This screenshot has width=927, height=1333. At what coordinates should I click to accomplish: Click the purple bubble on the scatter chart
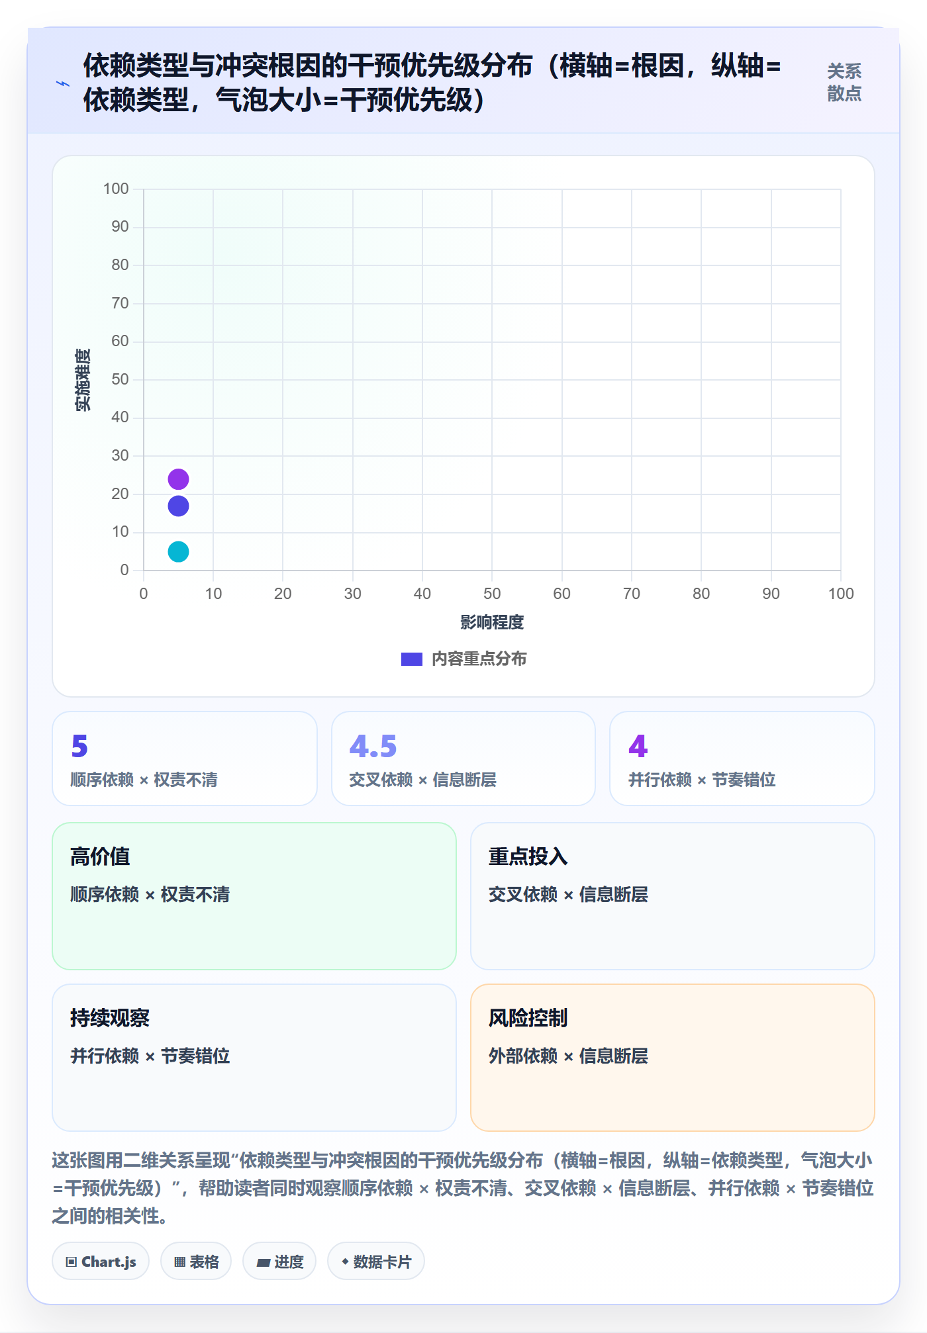178,479
